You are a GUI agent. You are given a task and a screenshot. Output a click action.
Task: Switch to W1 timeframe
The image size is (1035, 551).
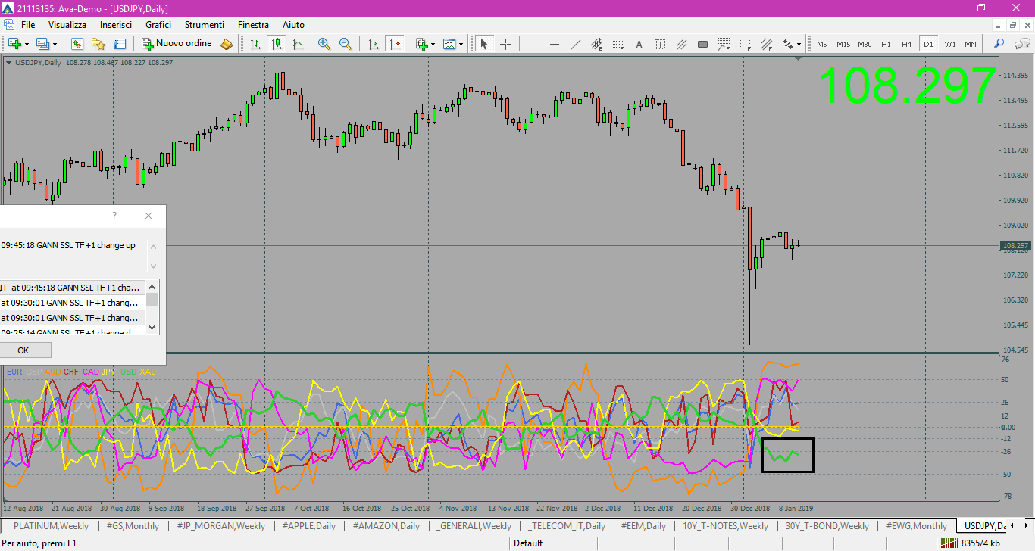click(949, 44)
